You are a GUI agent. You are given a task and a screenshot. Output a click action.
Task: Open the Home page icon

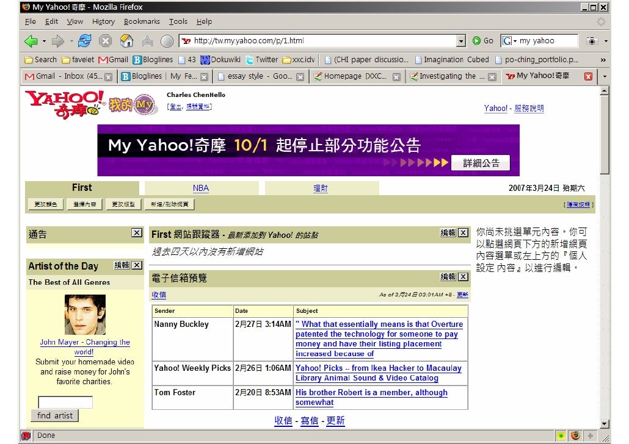coord(126,40)
